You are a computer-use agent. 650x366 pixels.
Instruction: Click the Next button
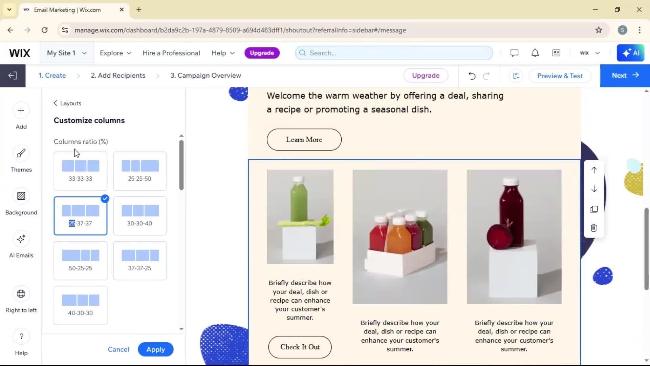pos(625,76)
